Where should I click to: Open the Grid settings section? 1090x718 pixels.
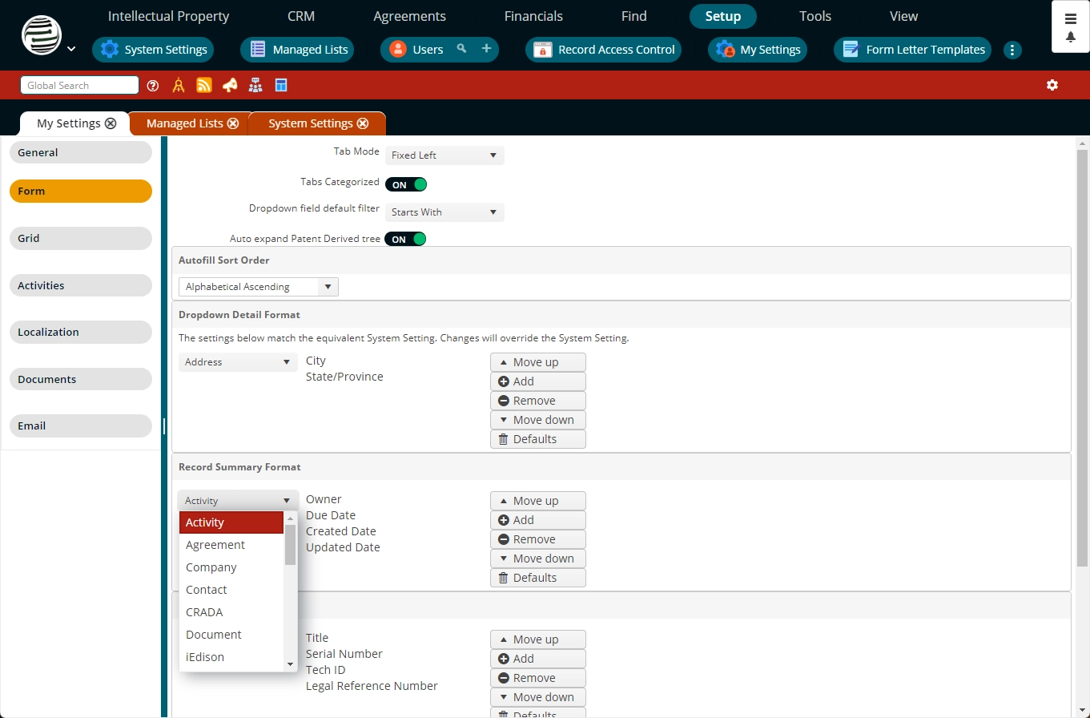80,238
